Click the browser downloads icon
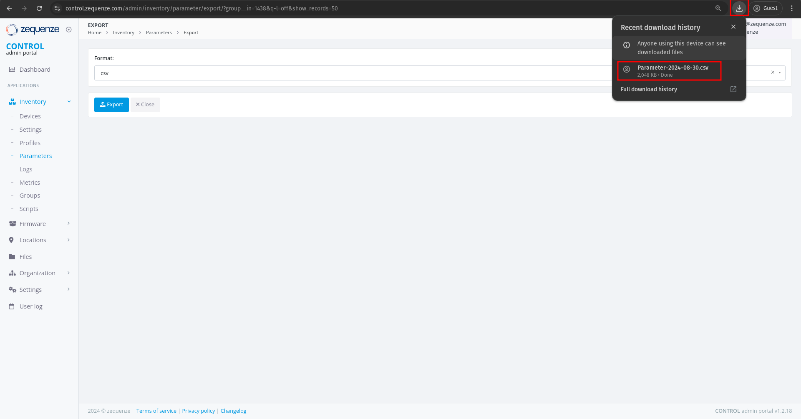The height and width of the screenshot is (419, 801). tap(739, 8)
